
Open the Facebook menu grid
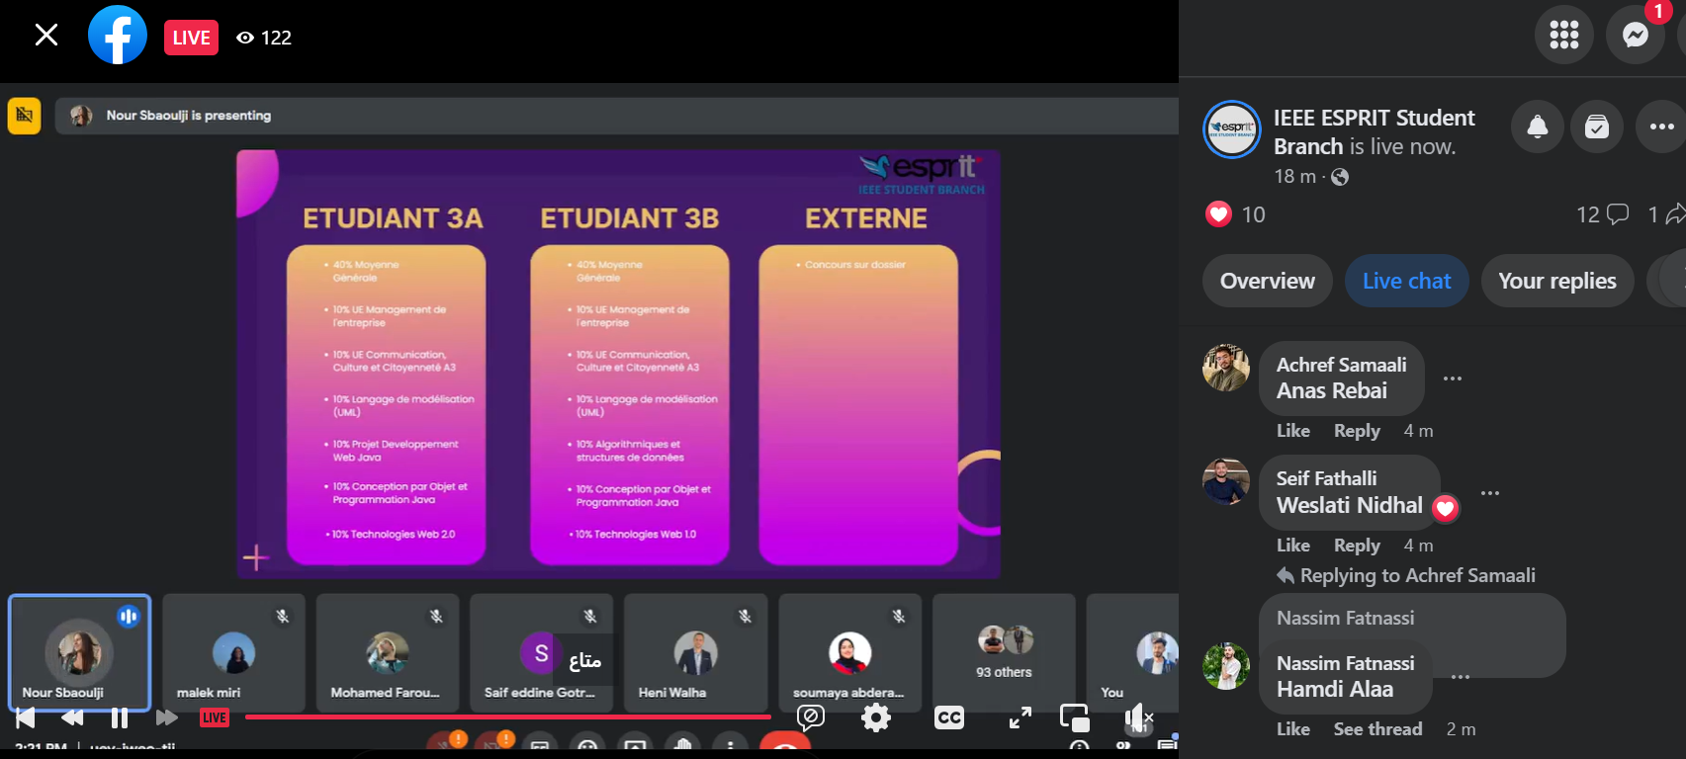[x=1564, y=36]
